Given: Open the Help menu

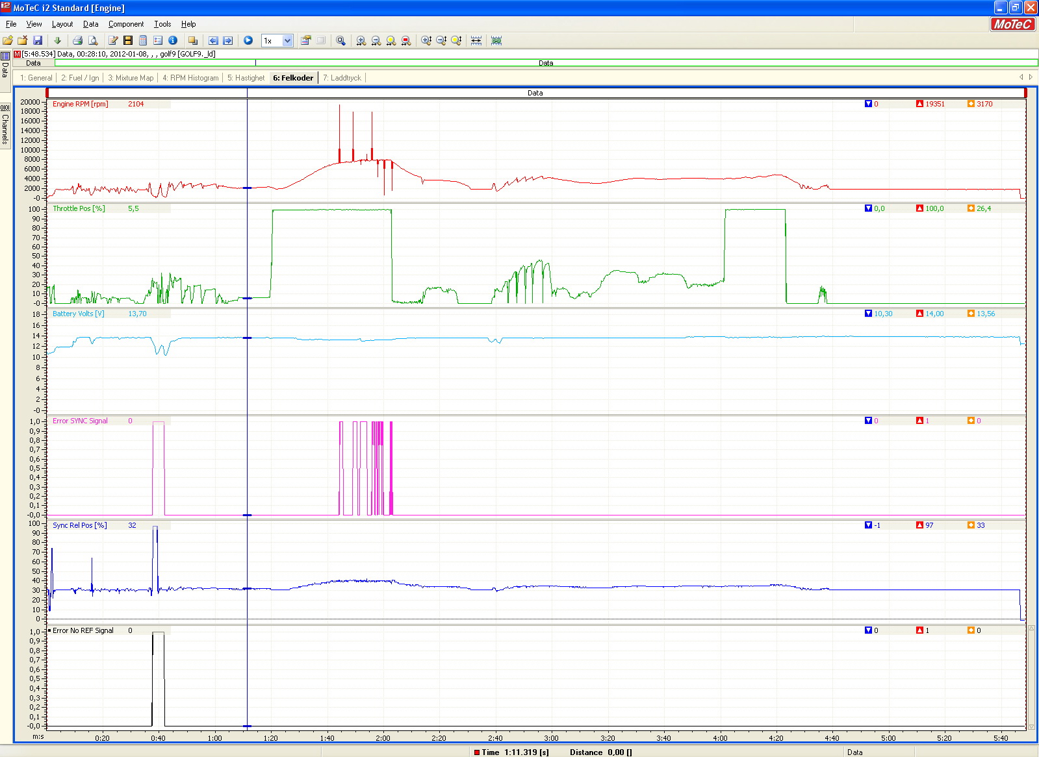Looking at the screenshot, I should [x=188, y=24].
